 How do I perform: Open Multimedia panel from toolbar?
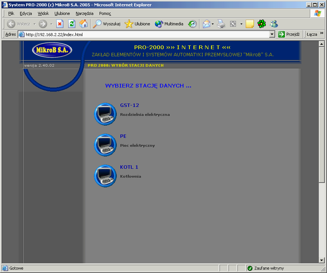coord(169,24)
